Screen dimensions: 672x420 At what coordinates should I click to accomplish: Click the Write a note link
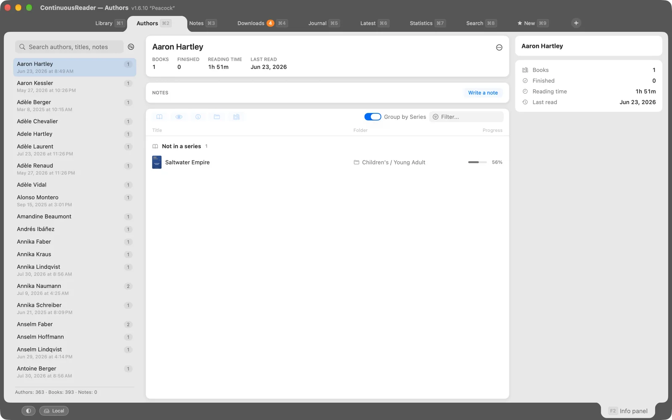(483, 93)
